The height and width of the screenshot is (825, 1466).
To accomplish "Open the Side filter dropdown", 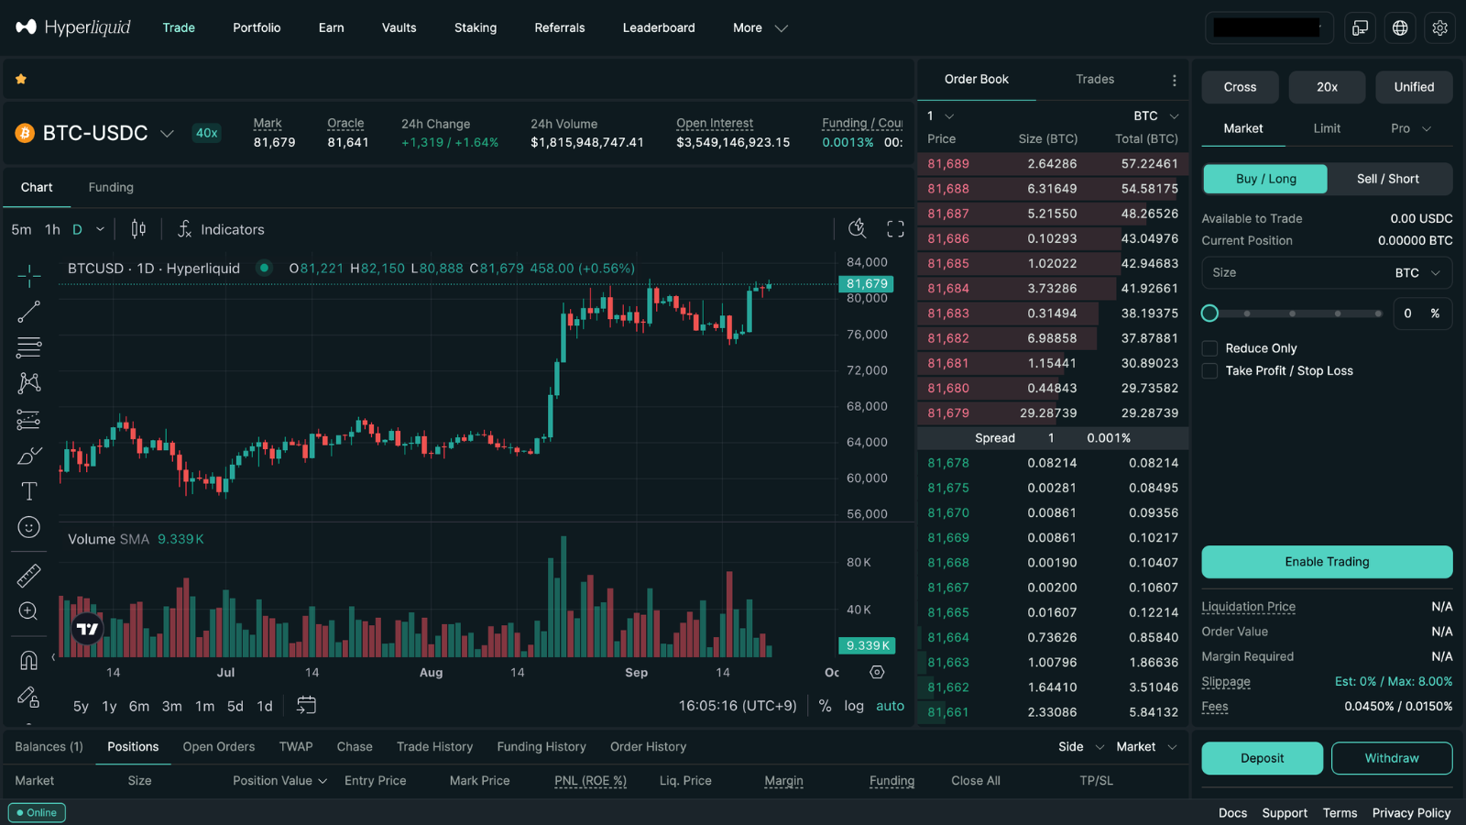I will [1081, 747].
